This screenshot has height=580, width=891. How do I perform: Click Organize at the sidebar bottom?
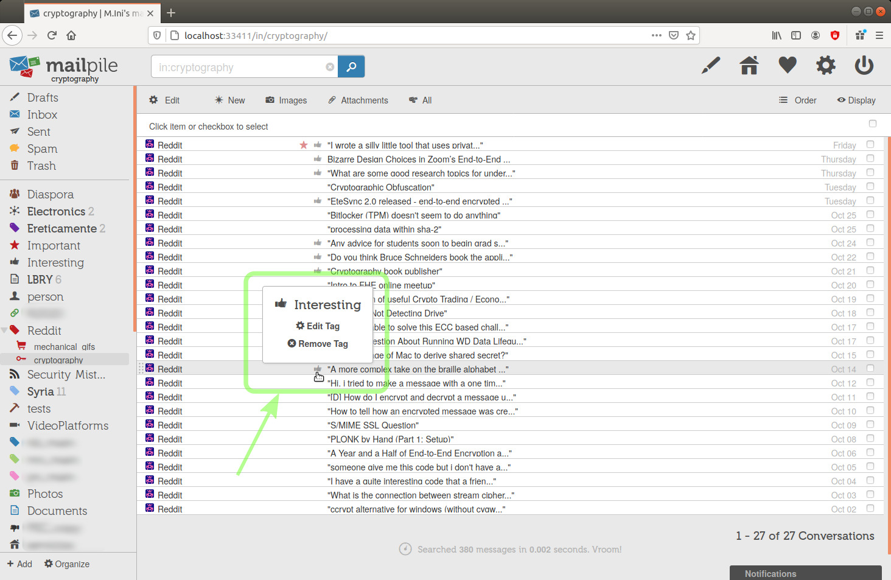click(x=67, y=564)
